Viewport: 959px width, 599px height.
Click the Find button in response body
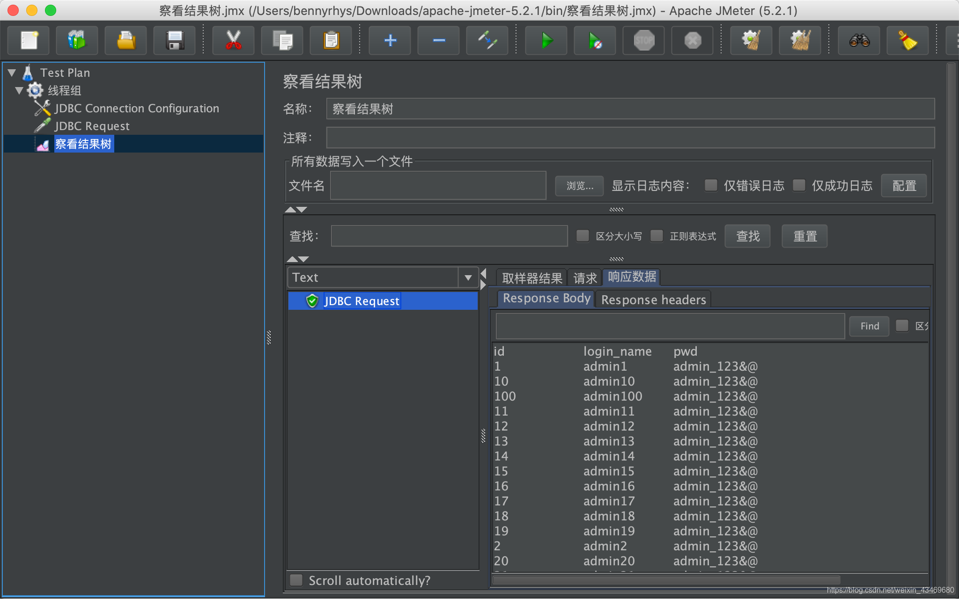869,326
